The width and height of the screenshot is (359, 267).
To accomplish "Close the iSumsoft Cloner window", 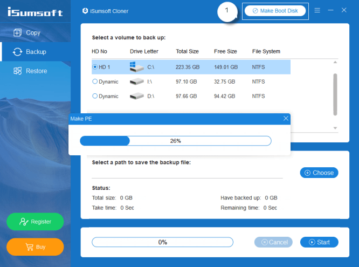I will click(x=344, y=10).
